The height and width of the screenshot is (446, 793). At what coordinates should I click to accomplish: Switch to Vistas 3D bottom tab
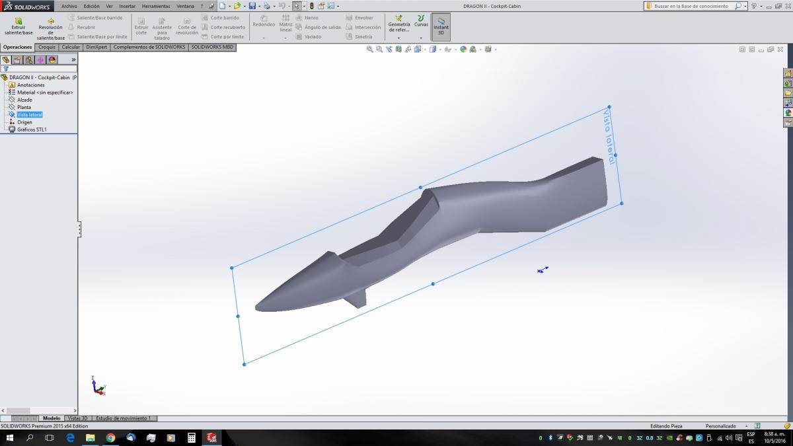point(78,418)
